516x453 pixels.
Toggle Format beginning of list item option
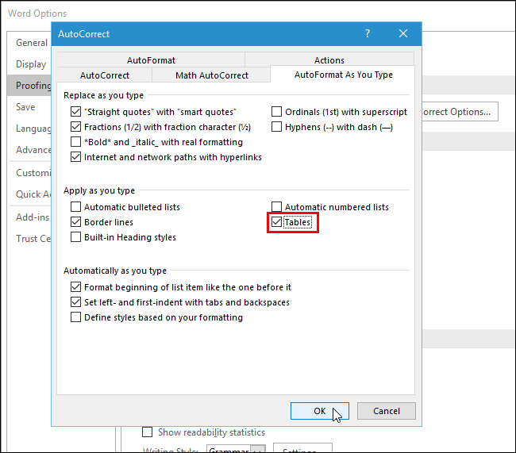[75, 287]
